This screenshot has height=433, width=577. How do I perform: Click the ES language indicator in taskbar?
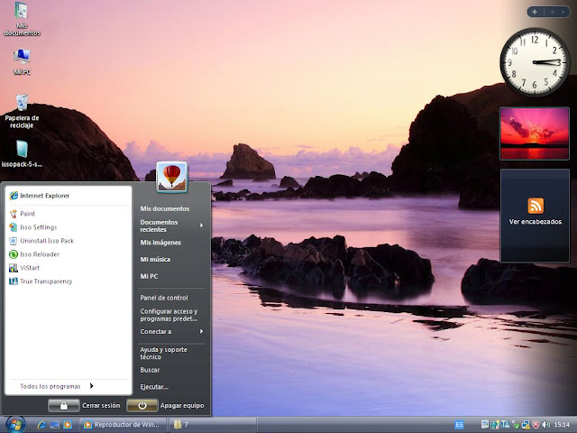click(459, 424)
